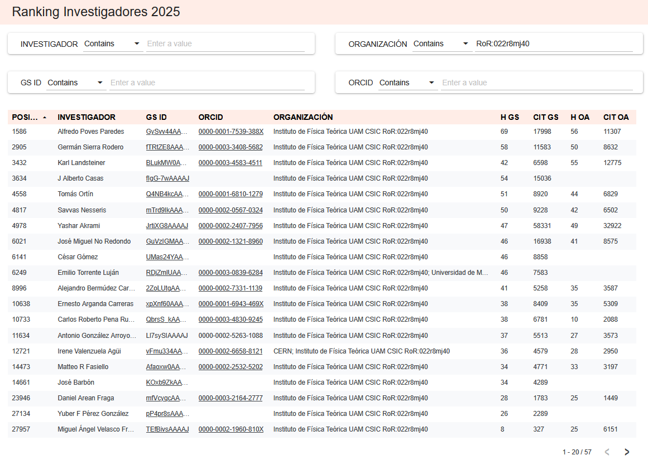Select researcher name Savvas Nesseris
This screenshot has width=648, height=460.
click(82, 210)
